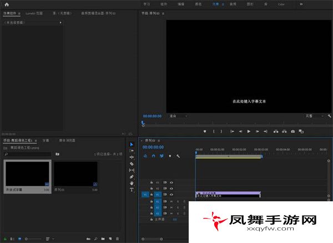Open the zoom level 适合 dropdown
Image resolution: width=333 pixels, height=243 pixels.
[x=178, y=116]
